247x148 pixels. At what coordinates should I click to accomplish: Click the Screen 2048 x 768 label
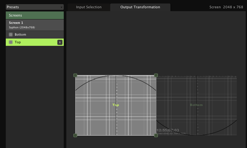point(226,7)
